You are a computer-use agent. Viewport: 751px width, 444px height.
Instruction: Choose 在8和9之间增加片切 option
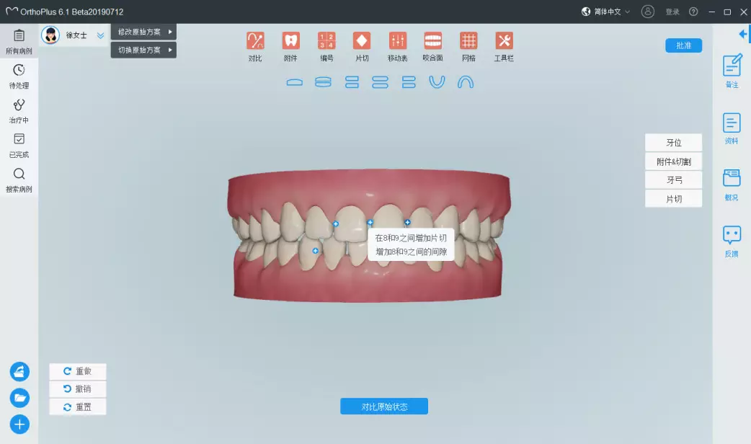point(411,238)
